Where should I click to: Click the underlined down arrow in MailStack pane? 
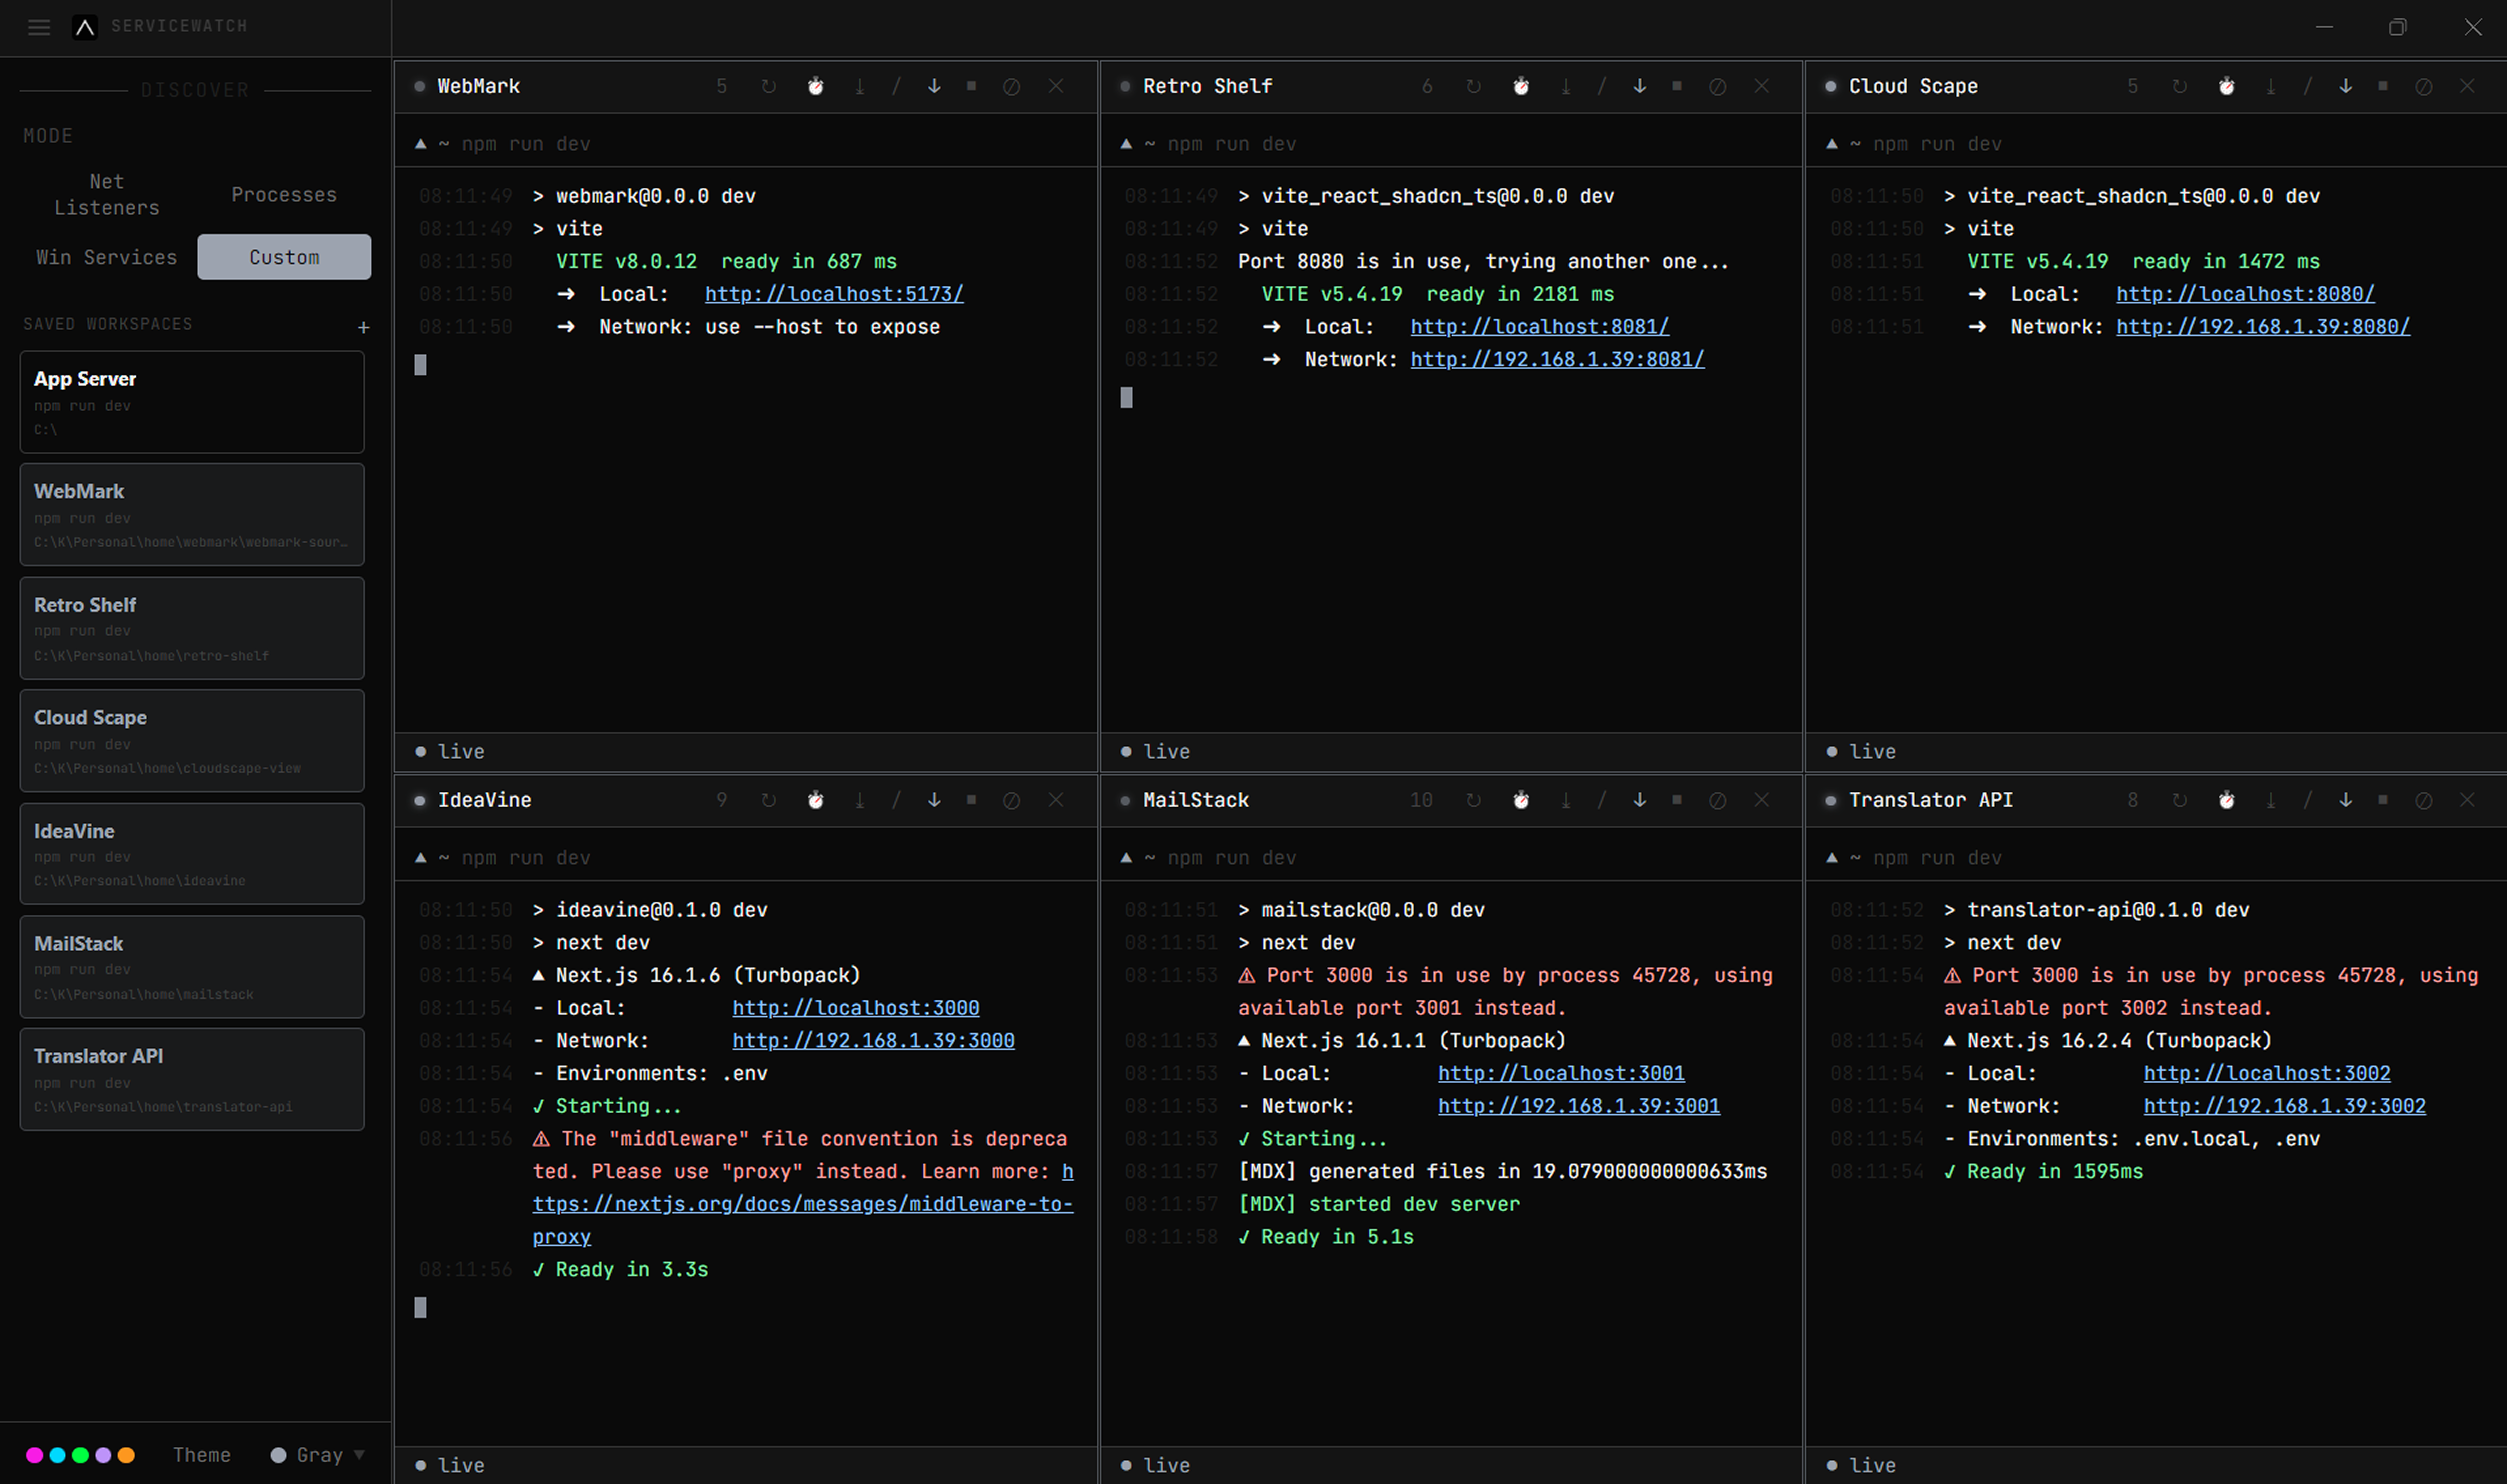click(x=1566, y=801)
